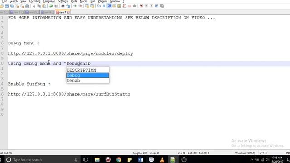Open Folder as Workspace icon
Viewport: 290px width, 163px height.
click(130, 6)
